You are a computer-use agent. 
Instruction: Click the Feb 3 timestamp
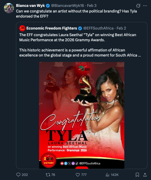coord(92,6)
